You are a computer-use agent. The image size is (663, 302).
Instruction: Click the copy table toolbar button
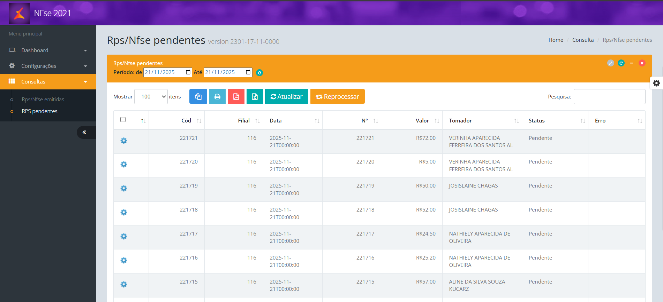pos(198,96)
